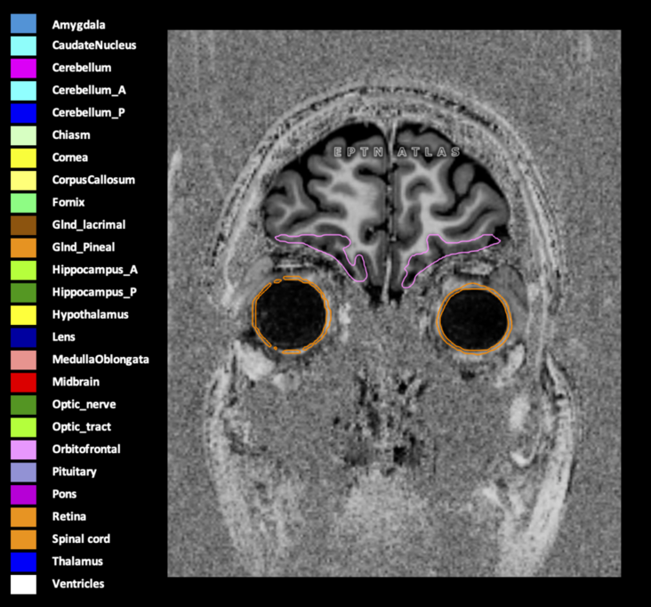Select the MedullaOblongata label
This screenshot has width=651, height=607.
100,360
